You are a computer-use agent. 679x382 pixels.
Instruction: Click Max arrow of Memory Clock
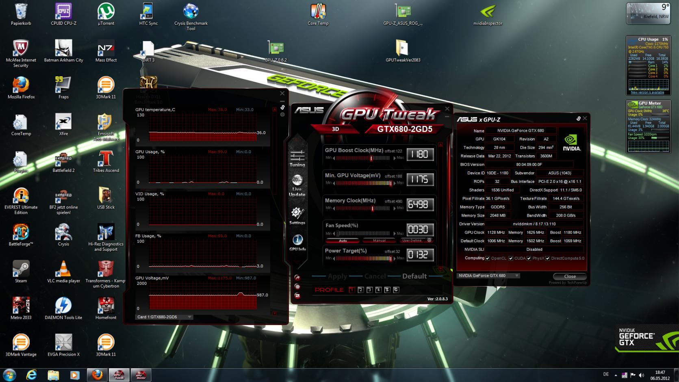coord(394,208)
